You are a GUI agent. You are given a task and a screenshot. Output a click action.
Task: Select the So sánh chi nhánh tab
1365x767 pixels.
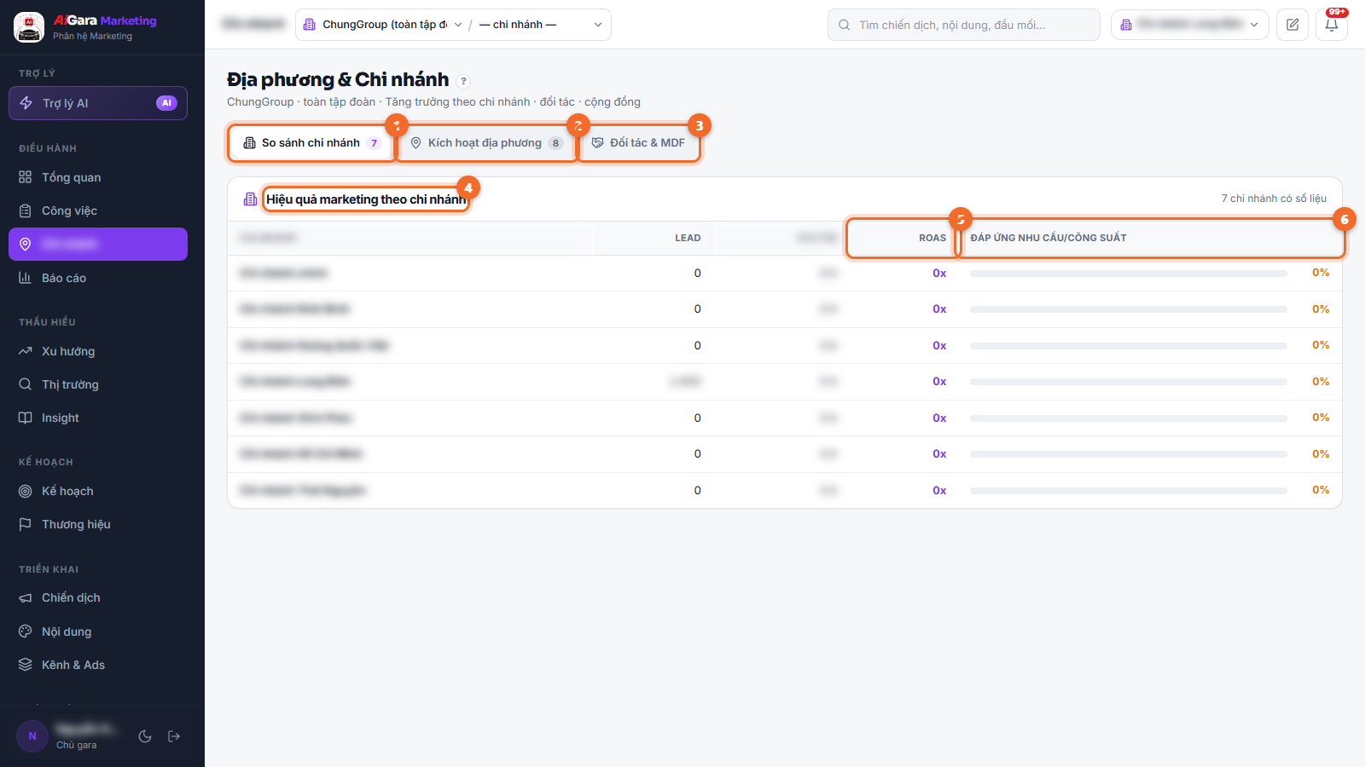tap(311, 142)
